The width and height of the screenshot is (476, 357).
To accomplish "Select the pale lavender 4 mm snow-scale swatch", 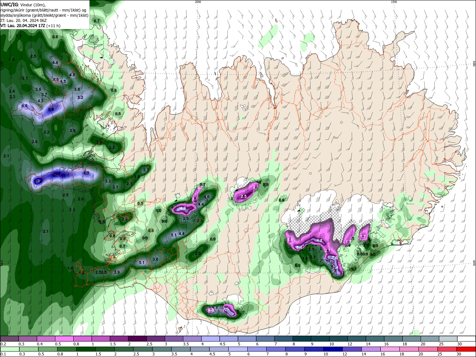I will [x=210, y=339].
